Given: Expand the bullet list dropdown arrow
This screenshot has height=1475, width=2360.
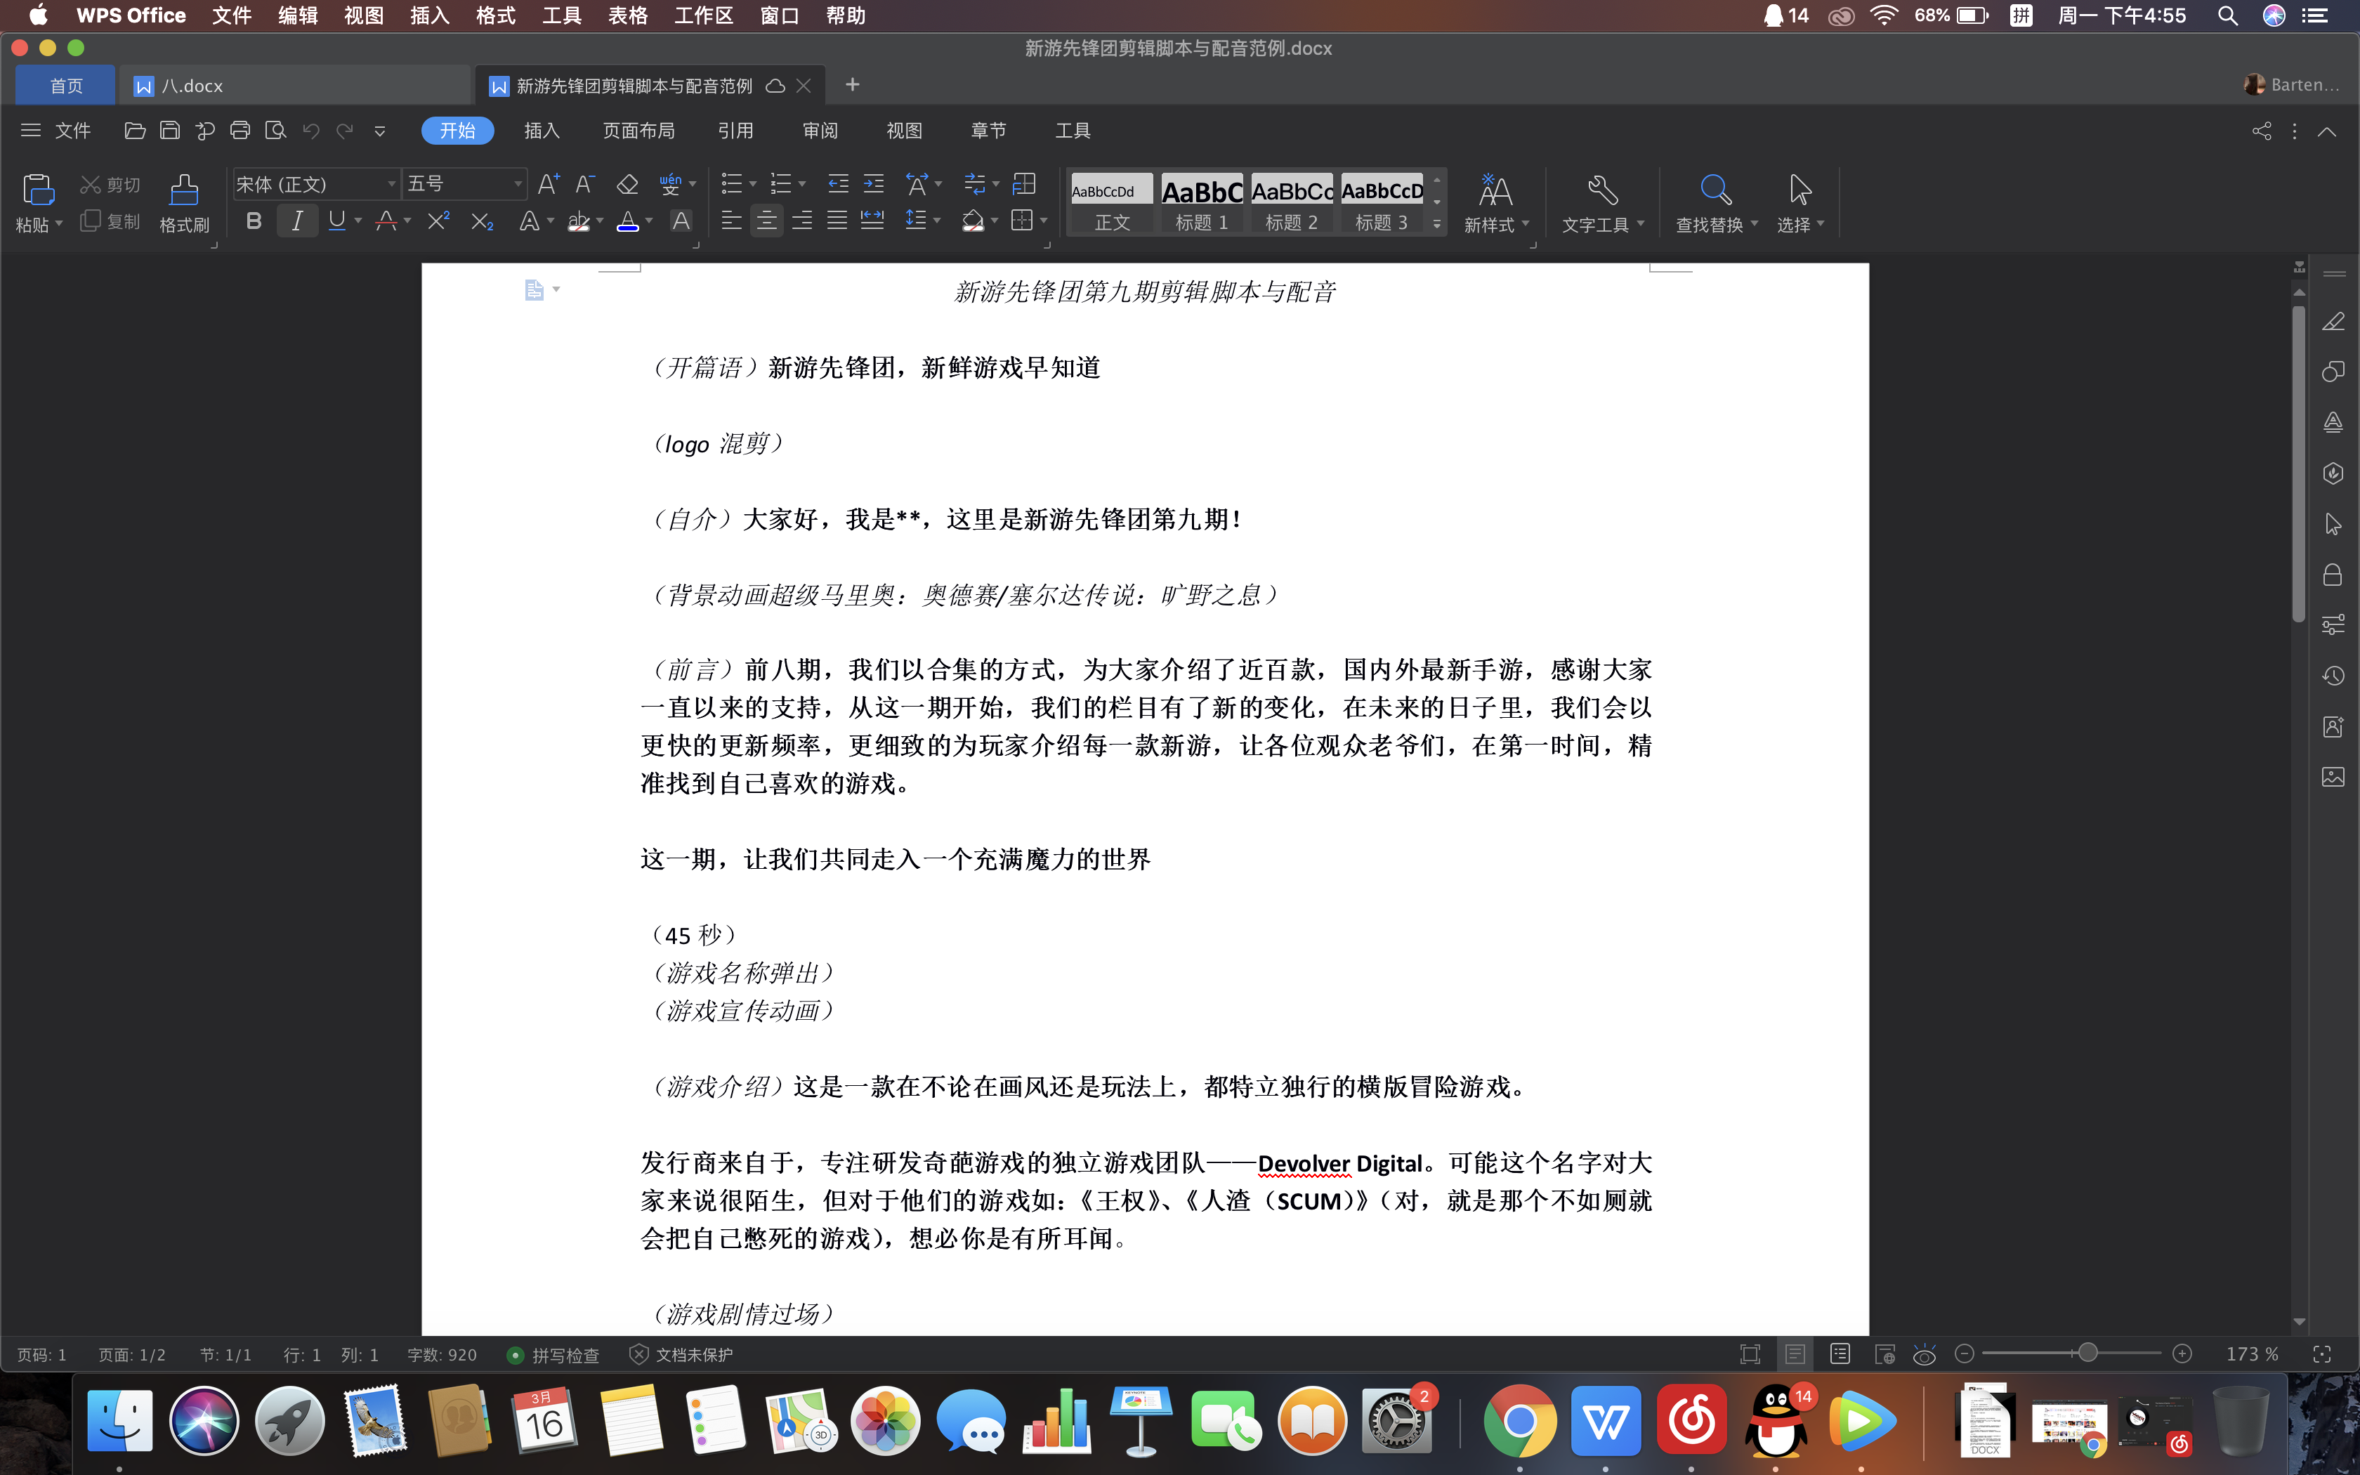Looking at the screenshot, I should click(753, 184).
